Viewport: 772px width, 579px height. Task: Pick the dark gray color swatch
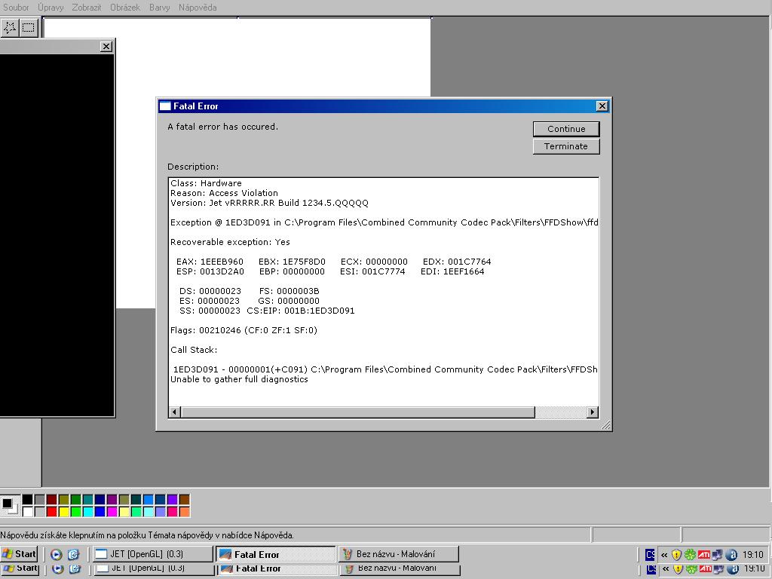point(39,500)
